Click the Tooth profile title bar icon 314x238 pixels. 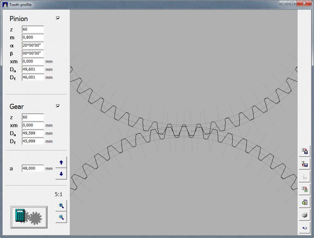[5, 5]
